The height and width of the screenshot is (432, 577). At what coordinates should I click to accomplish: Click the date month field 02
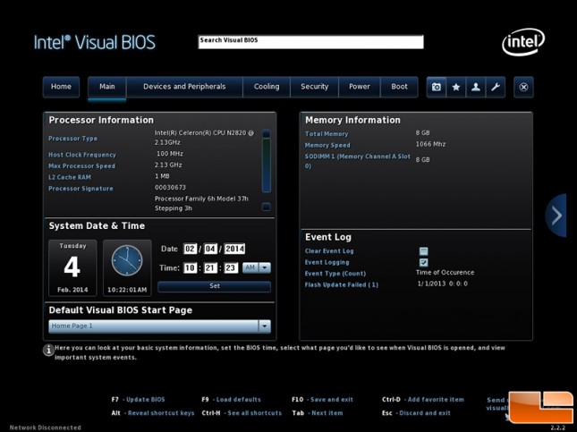click(x=190, y=250)
